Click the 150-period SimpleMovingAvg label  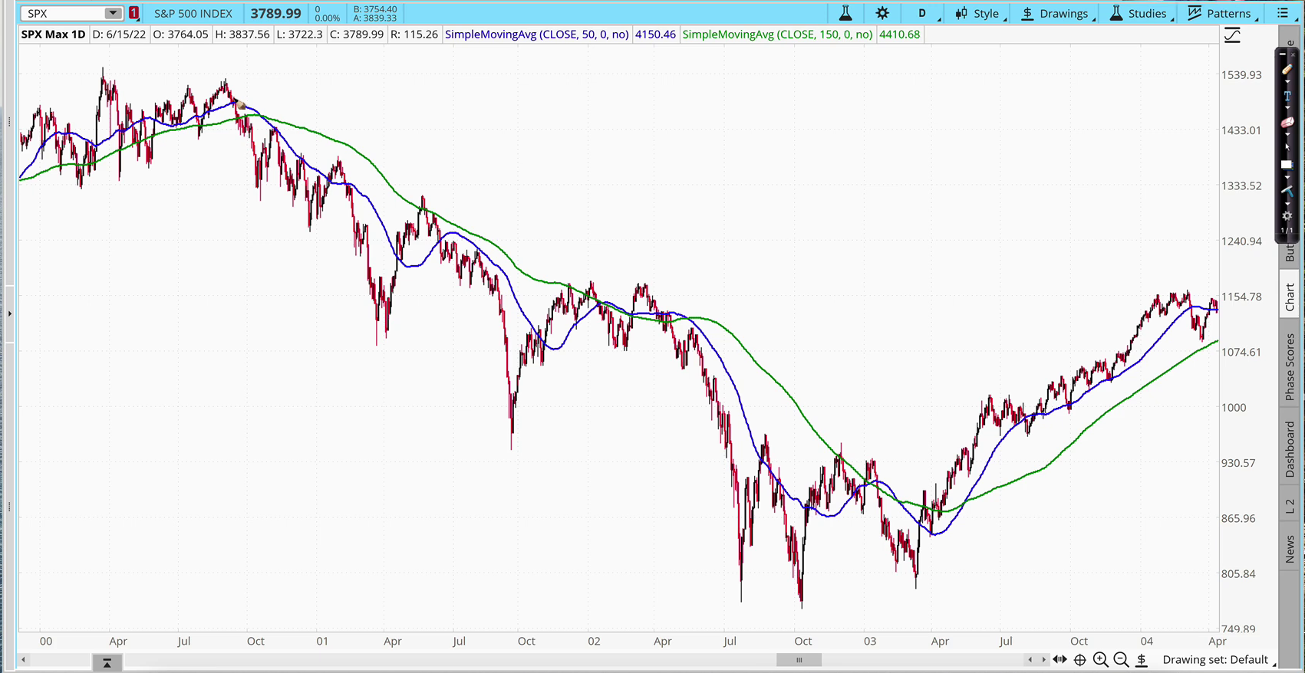[x=777, y=34]
